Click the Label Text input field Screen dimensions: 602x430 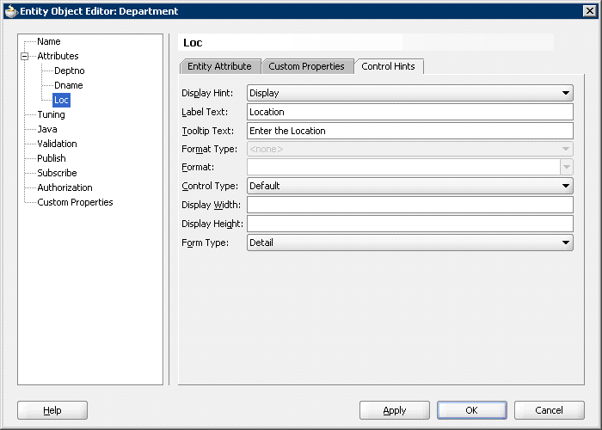[409, 112]
